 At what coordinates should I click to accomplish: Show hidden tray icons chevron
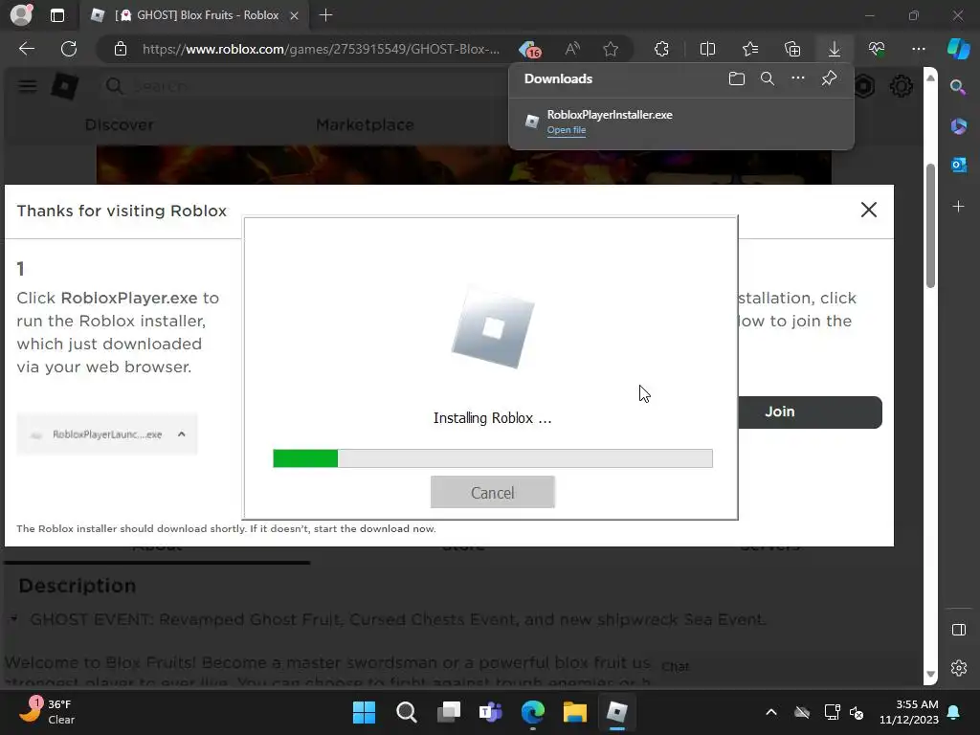771,712
